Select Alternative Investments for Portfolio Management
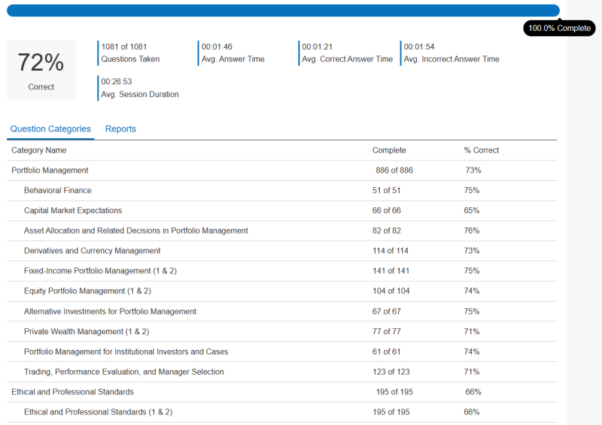 click(x=110, y=312)
